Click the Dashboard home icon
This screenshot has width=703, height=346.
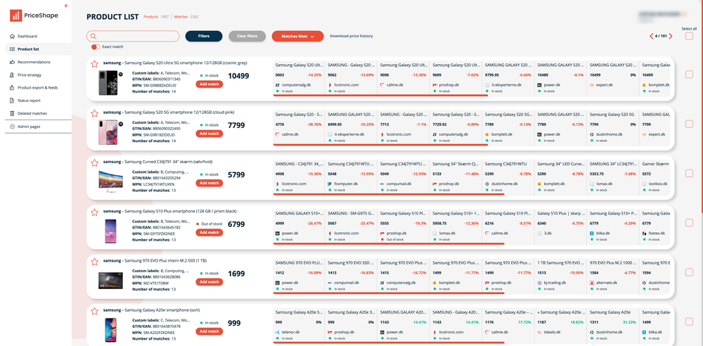[x=13, y=37]
